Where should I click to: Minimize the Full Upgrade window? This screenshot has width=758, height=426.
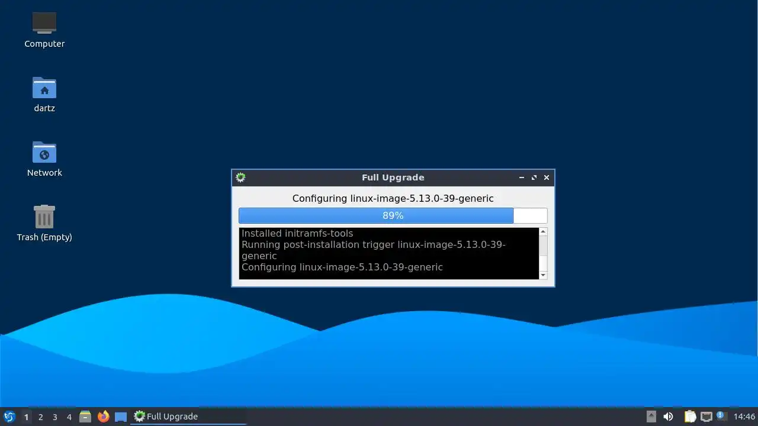(x=521, y=177)
